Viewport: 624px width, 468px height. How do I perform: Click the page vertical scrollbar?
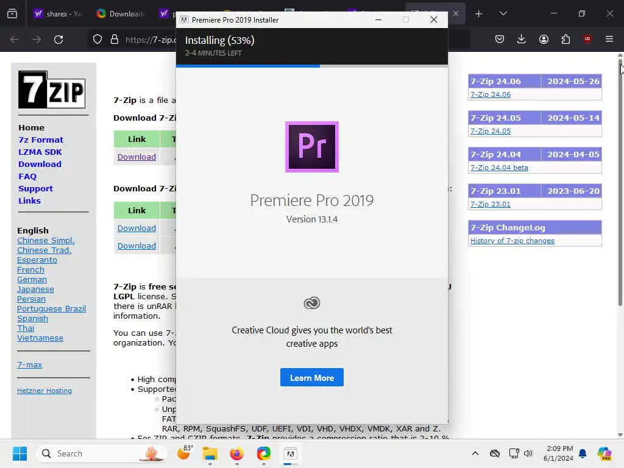pyautogui.click(x=620, y=183)
